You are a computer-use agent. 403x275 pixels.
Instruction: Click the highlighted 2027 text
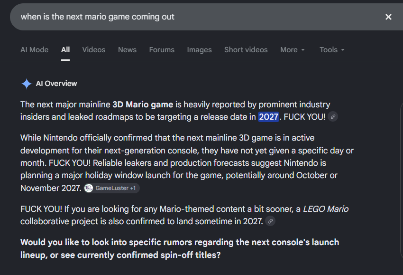(x=268, y=117)
